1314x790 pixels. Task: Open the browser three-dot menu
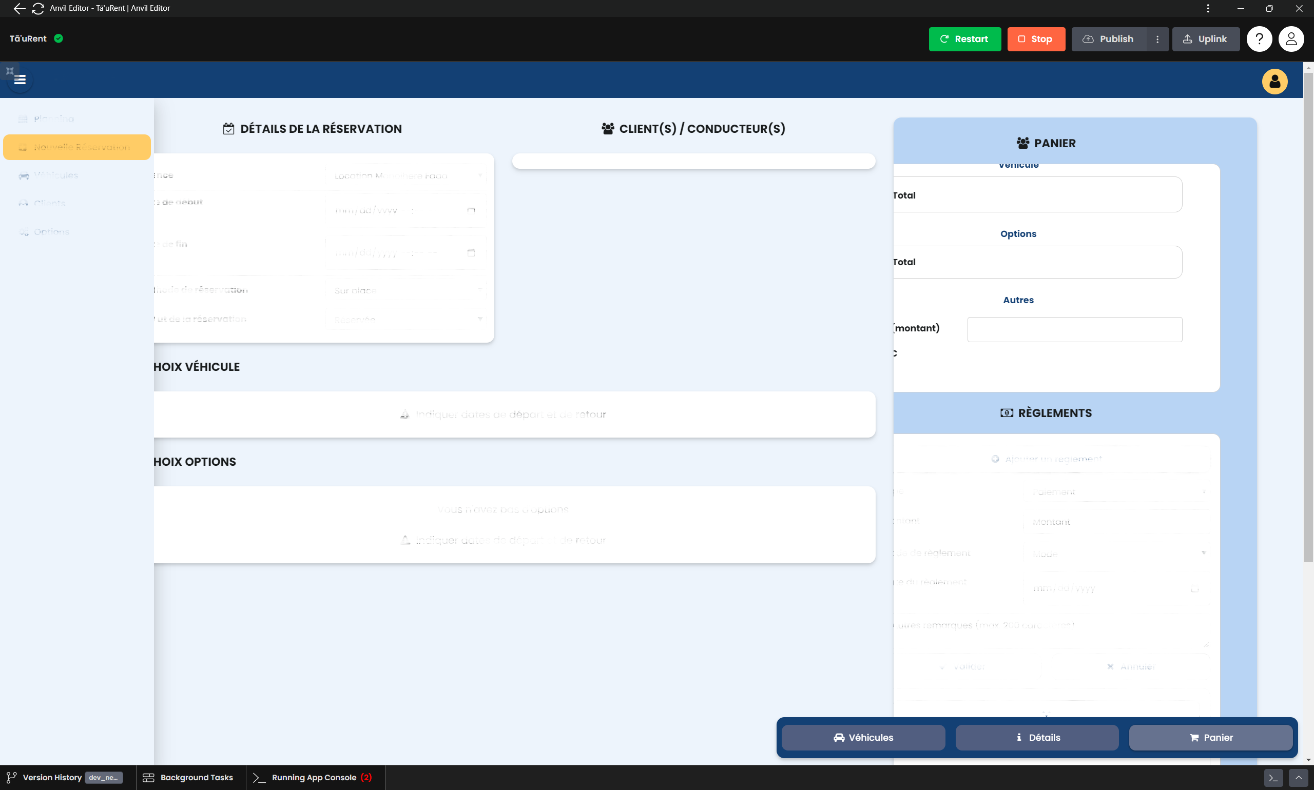pos(1207,8)
